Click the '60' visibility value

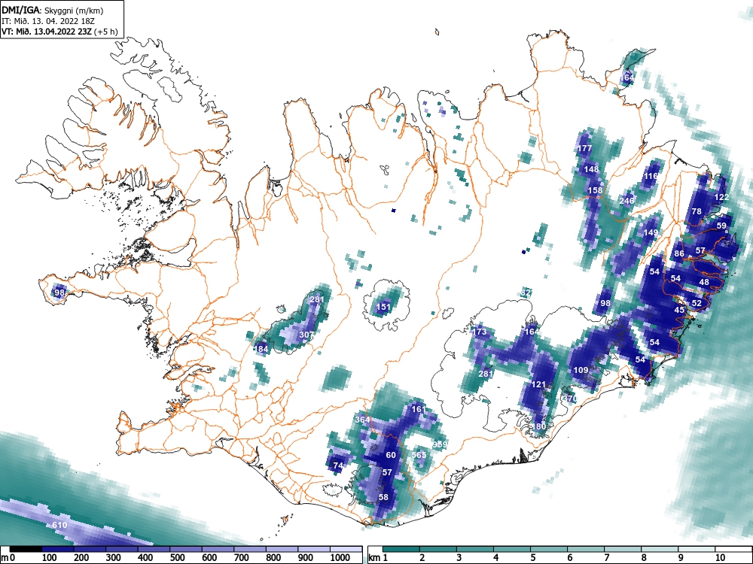391,455
